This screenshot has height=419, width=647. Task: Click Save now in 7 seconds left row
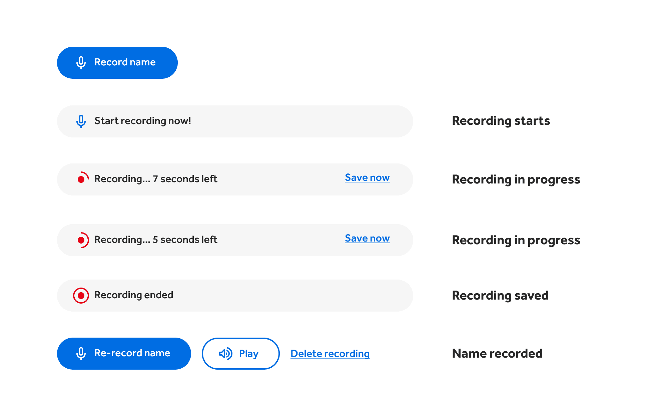(x=367, y=178)
